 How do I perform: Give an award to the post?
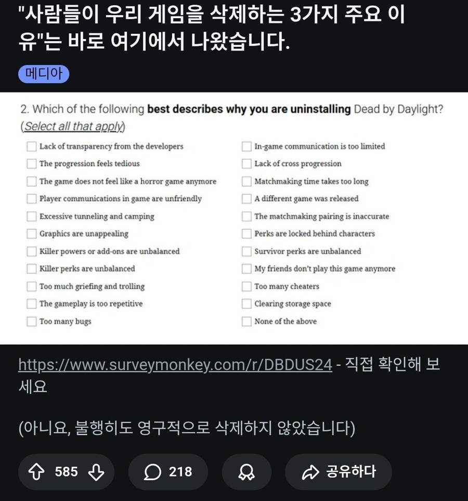pos(246,472)
